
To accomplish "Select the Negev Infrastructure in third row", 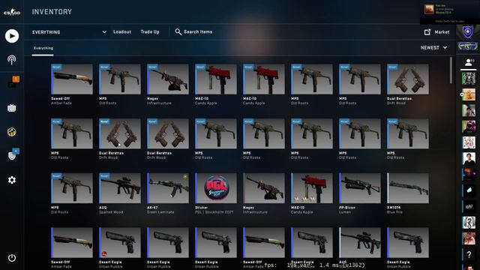I will pyautogui.click(x=264, y=193).
